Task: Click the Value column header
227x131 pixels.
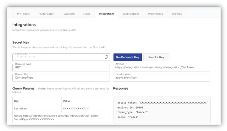Action: point(86,101)
